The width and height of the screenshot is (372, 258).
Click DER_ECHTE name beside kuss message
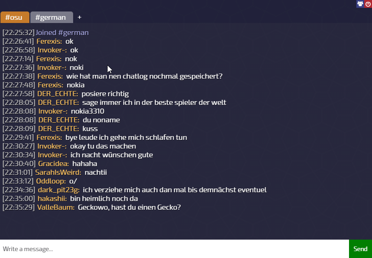tap(58, 129)
